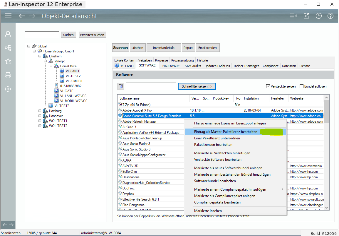Sort by Hersteller column header
The width and height of the screenshot is (339, 236).
point(279,98)
